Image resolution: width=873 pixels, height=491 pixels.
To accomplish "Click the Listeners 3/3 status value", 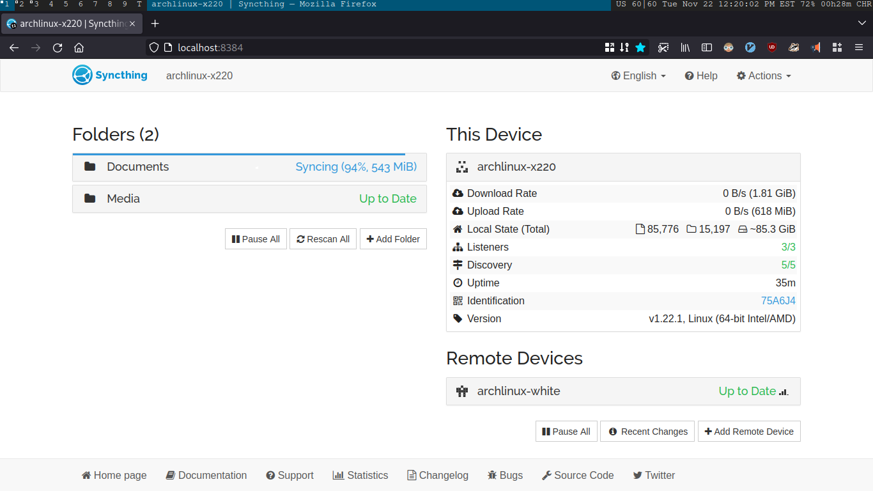I will click(x=789, y=247).
